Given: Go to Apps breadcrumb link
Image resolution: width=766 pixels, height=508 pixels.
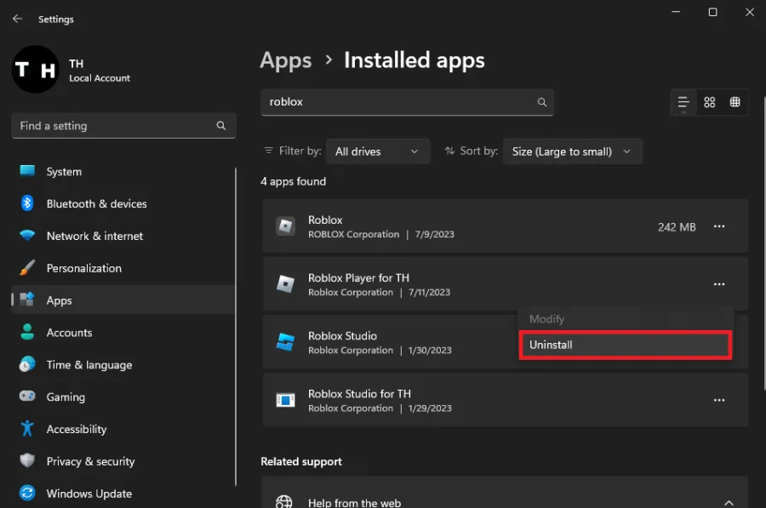Looking at the screenshot, I should click(x=285, y=60).
